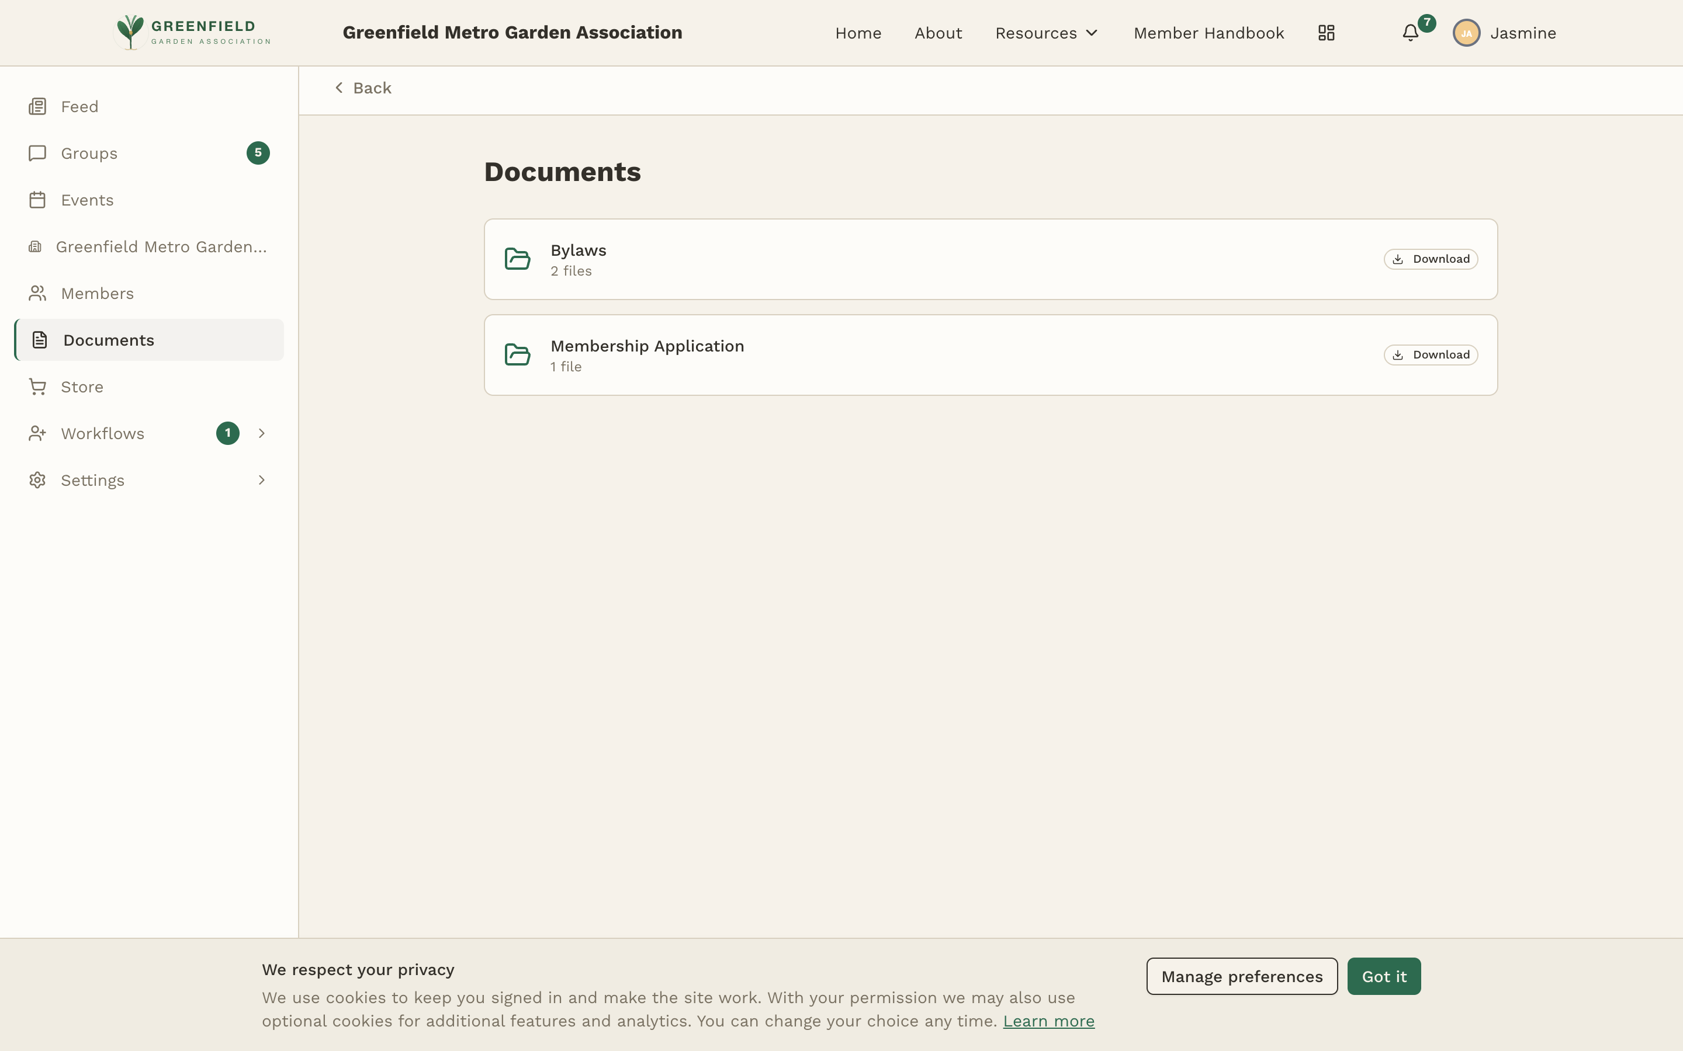Accept cookies with Got it
Image resolution: width=1683 pixels, height=1051 pixels.
click(x=1383, y=976)
